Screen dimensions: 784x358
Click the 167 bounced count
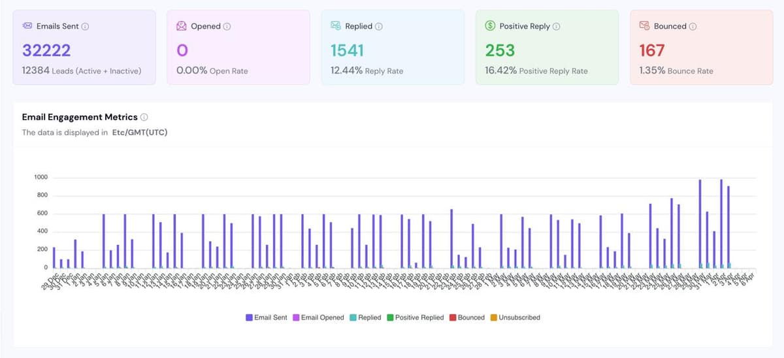click(652, 50)
